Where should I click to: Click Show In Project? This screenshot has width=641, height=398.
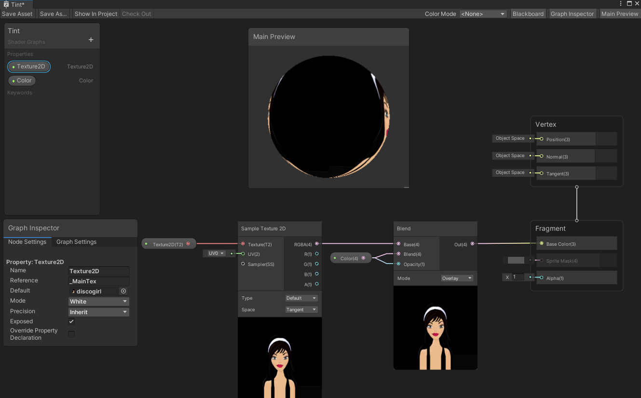tap(95, 13)
